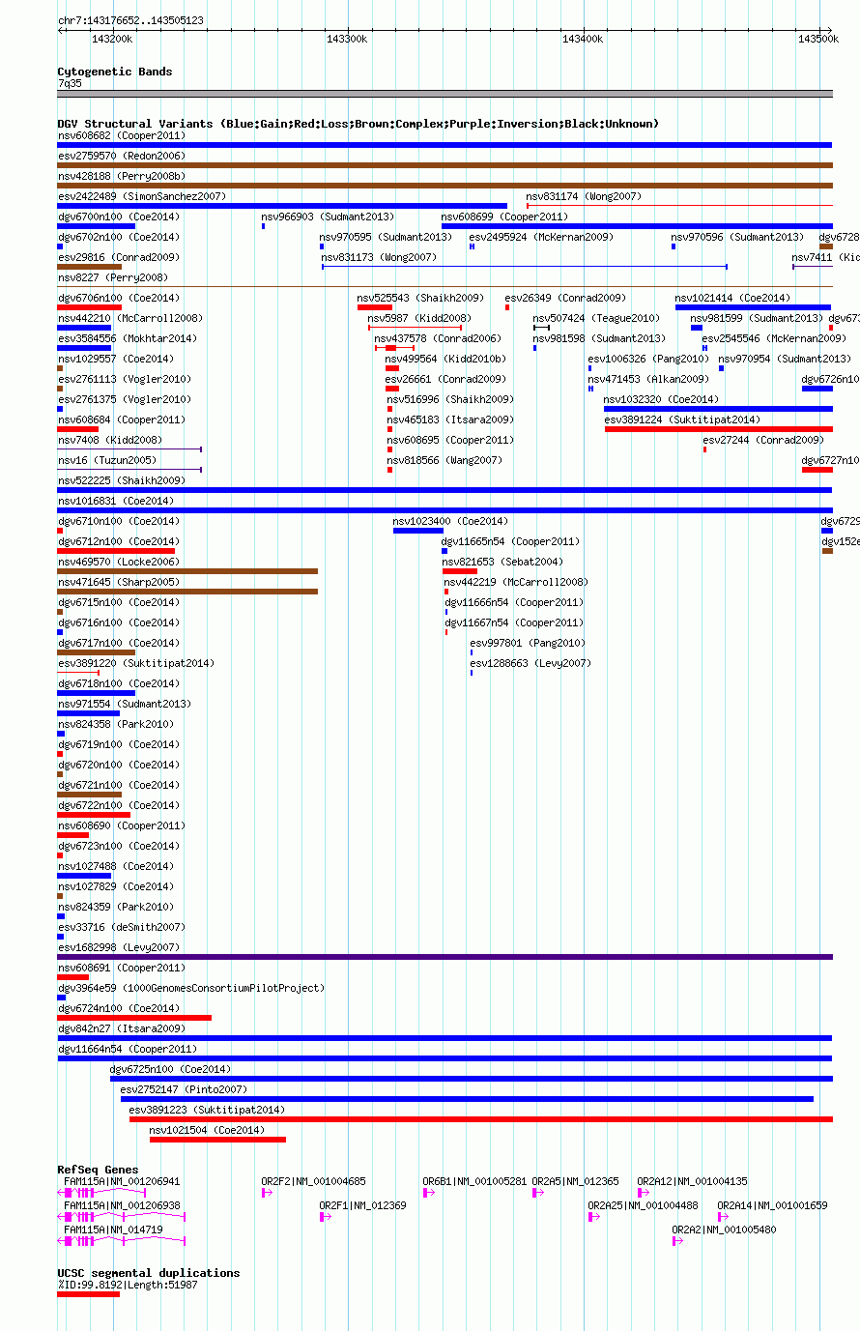Select esv26349 (Conrad2009) variant
Screen dimensions: 860x1331
click(565, 298)
